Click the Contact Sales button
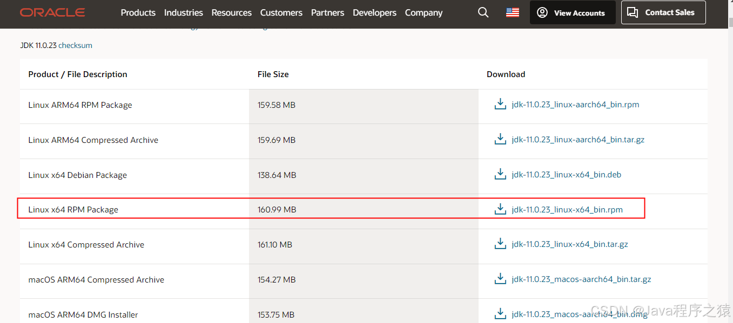Image resolution: width=733 pixels, height=323 pixels. coord(663,12)
